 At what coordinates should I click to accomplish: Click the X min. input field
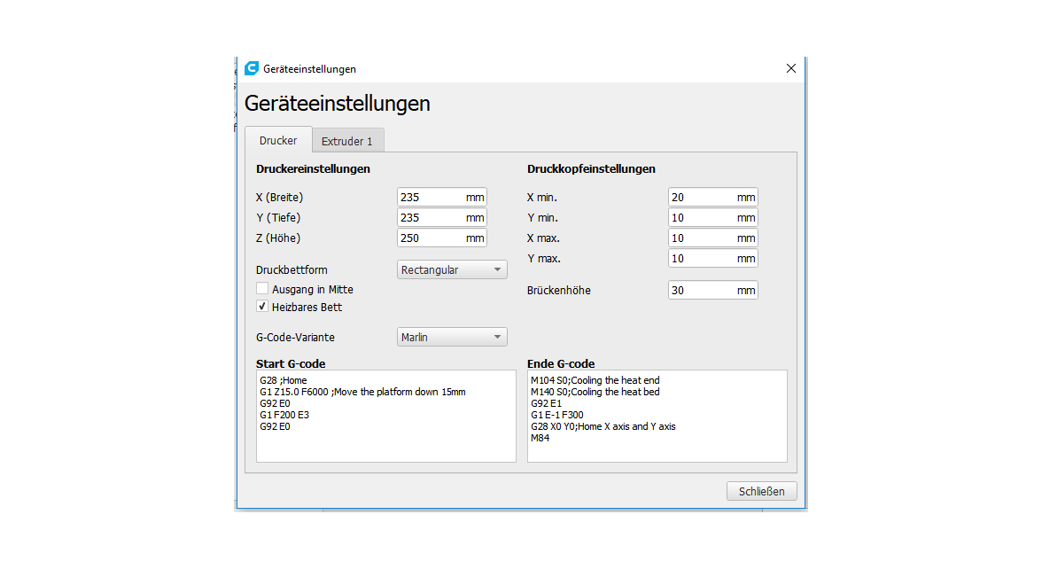(702, 198)
